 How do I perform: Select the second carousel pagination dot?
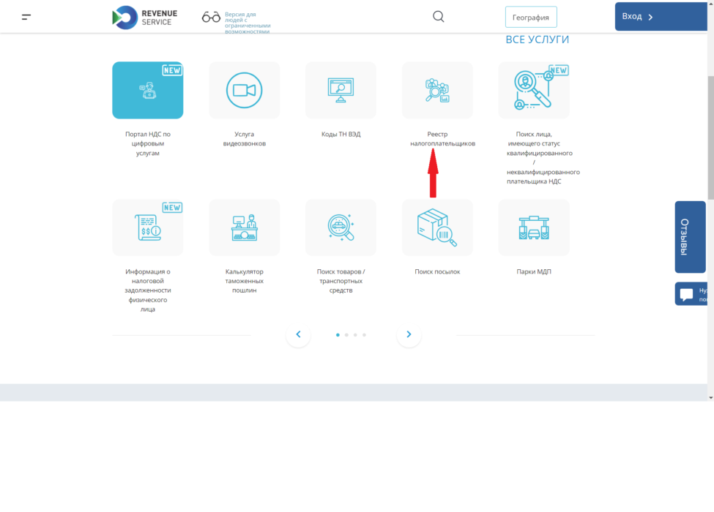(346, 335)
